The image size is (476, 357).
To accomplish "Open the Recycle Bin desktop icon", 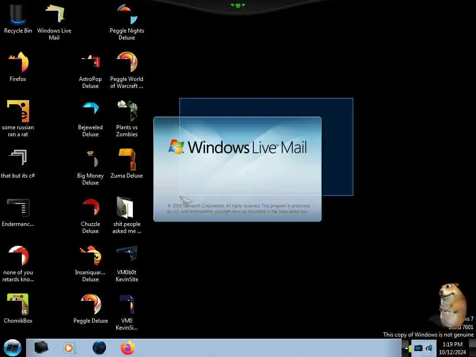I will tap(18, 19).
